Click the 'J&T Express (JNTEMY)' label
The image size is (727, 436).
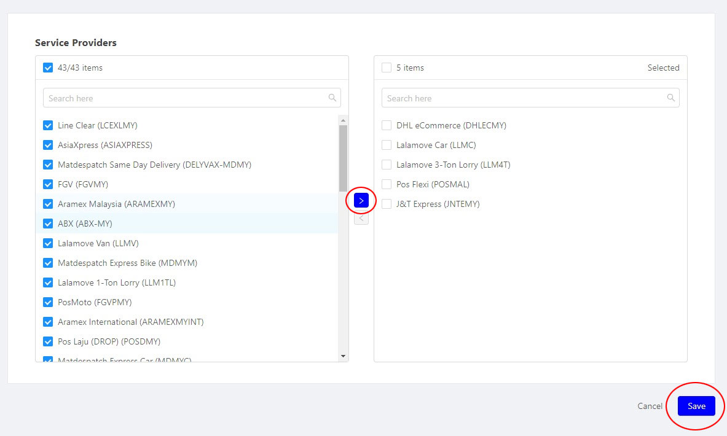pyautogui.click(x=438, y=204)
